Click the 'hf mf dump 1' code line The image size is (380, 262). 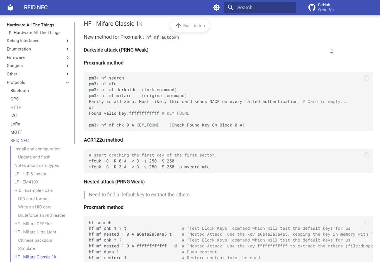[x=104, y=252]
